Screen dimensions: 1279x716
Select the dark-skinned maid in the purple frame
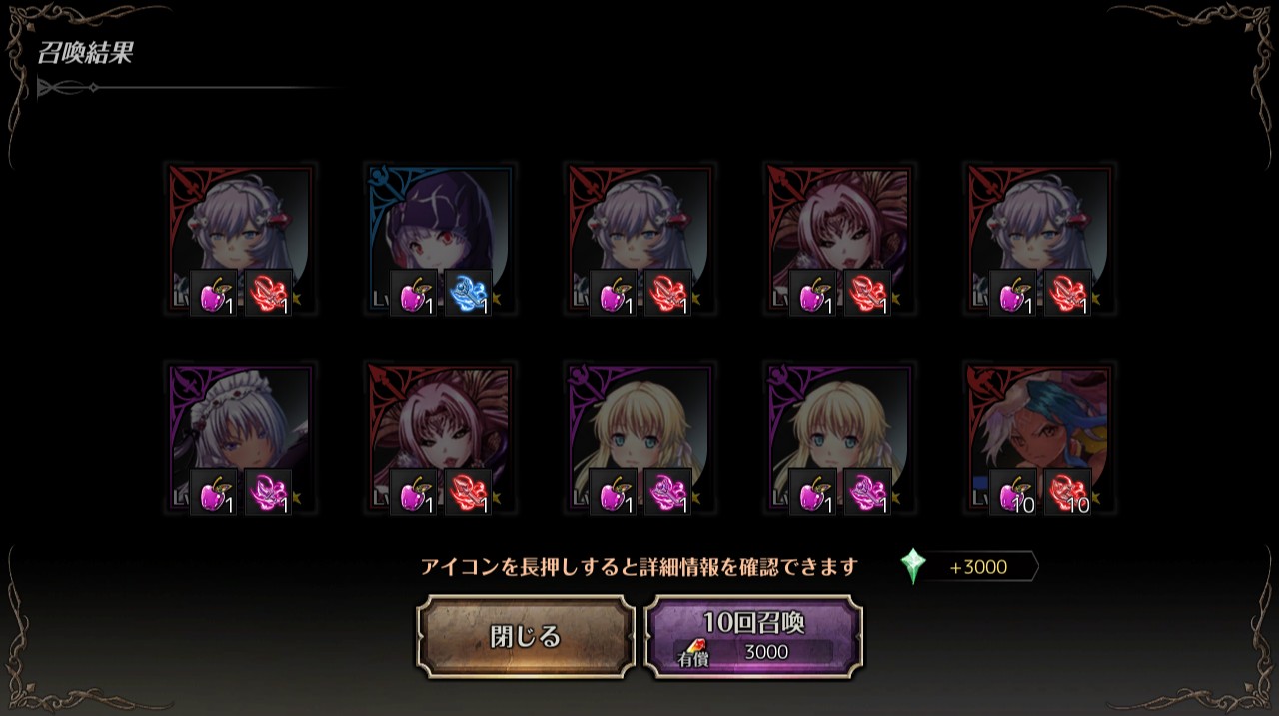point(240,438)
